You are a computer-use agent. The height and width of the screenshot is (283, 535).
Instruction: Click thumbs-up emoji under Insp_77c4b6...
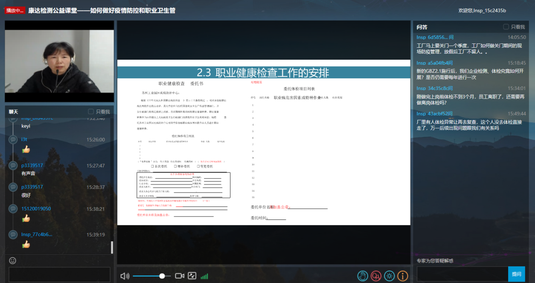pyautogui.click(x=26, y=244)
